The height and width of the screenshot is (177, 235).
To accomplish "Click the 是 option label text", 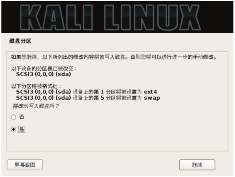I will [x=22, y=129].
